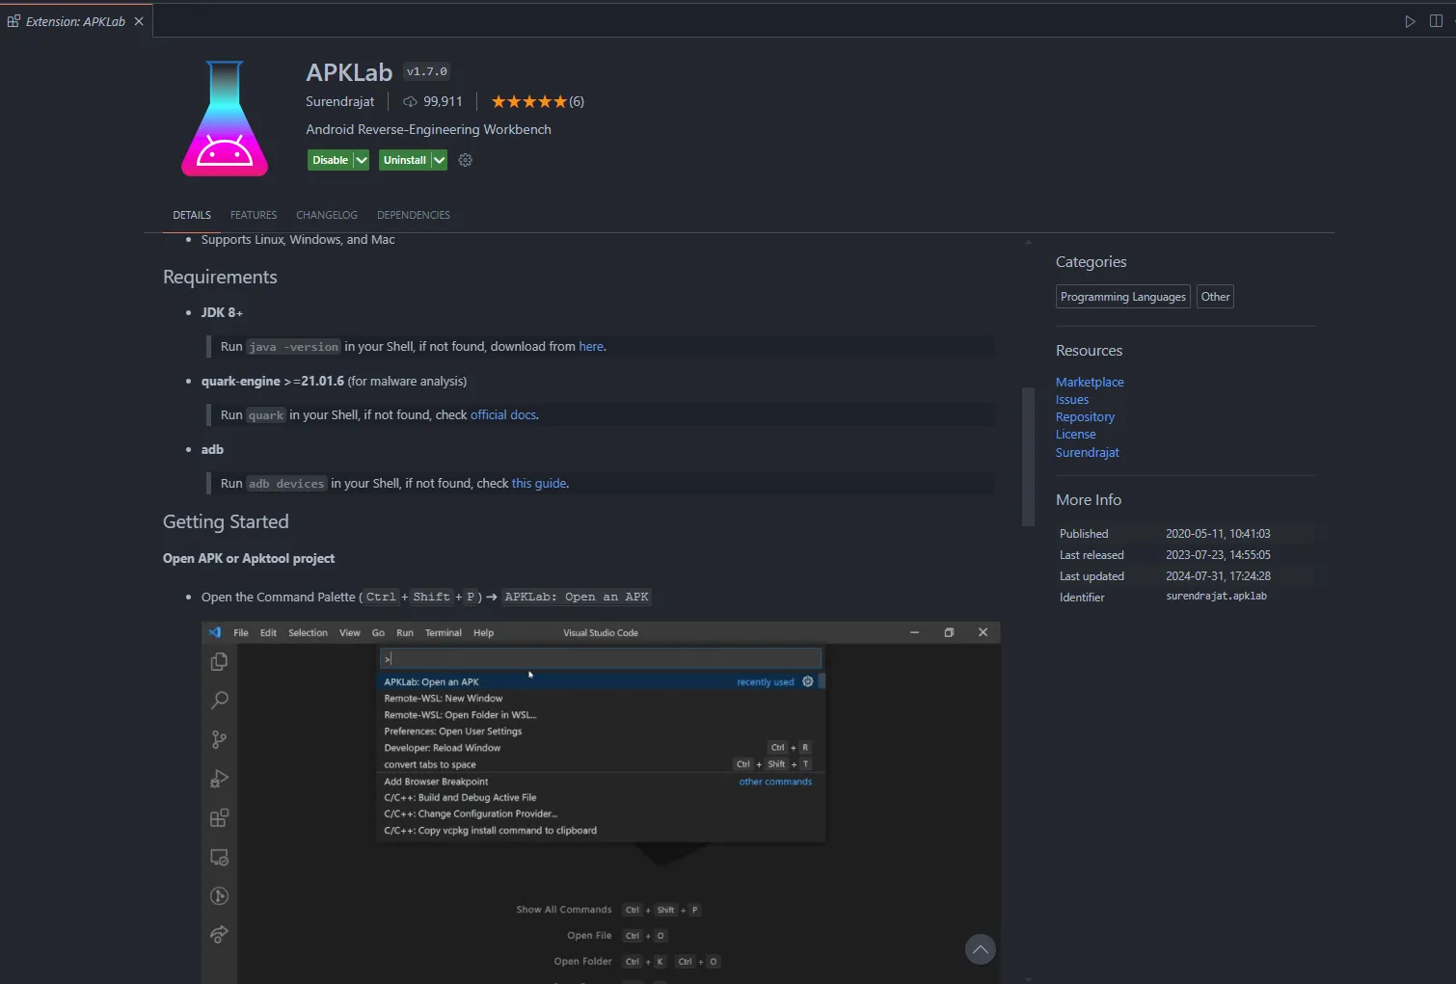This screenshot has width=1456, height=984.
Task: Open Surendrajat link under Resources
Action: [1088, 453]
